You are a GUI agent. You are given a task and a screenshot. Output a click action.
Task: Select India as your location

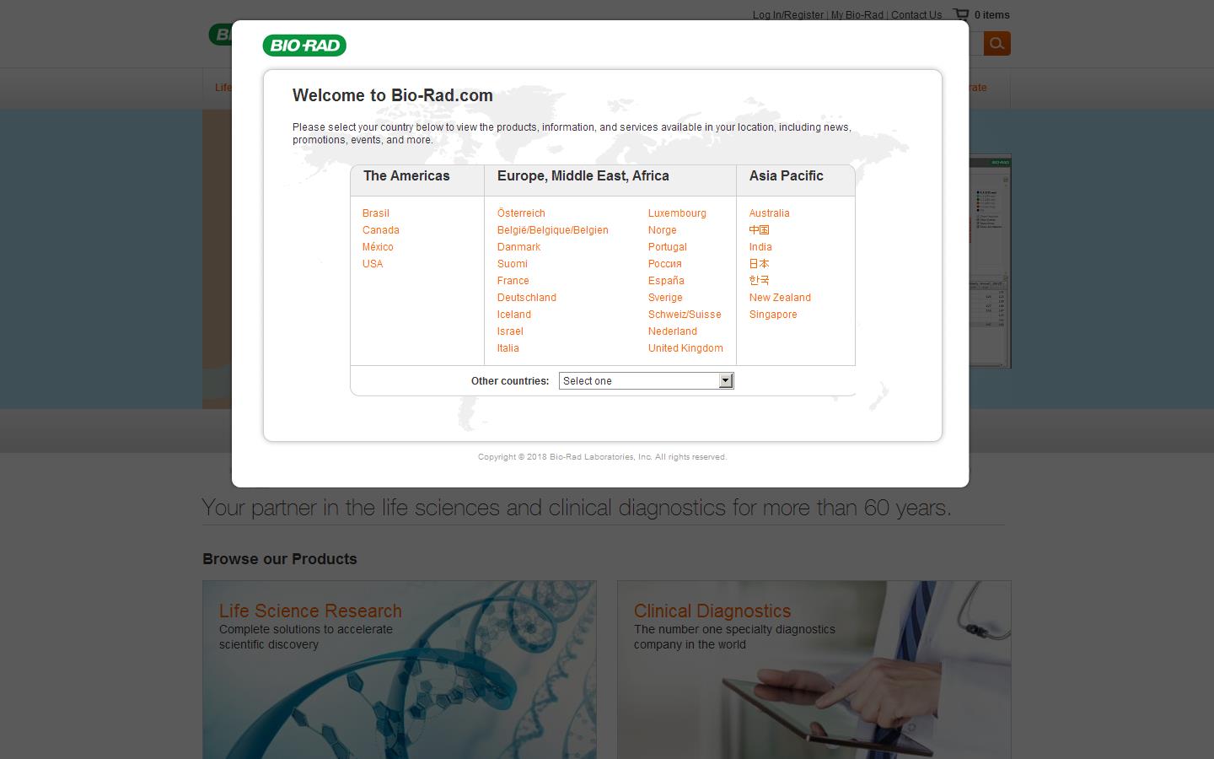pos(760,247)
